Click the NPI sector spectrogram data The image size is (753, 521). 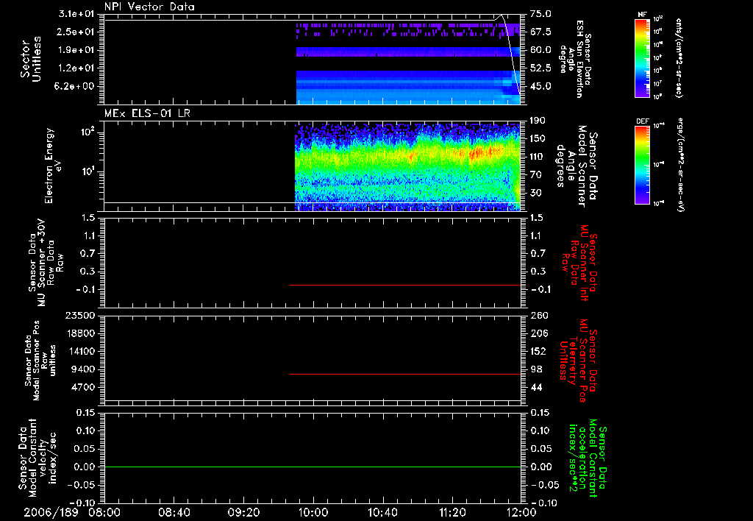pos(408,63)
